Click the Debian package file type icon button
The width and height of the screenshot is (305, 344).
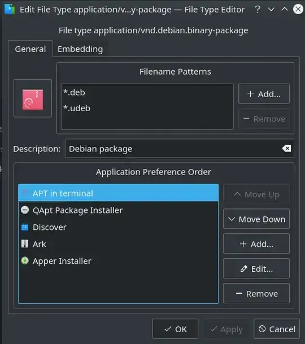(x=33, y=98)
